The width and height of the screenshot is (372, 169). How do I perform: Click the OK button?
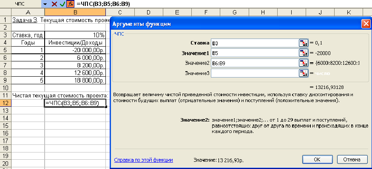317,160
